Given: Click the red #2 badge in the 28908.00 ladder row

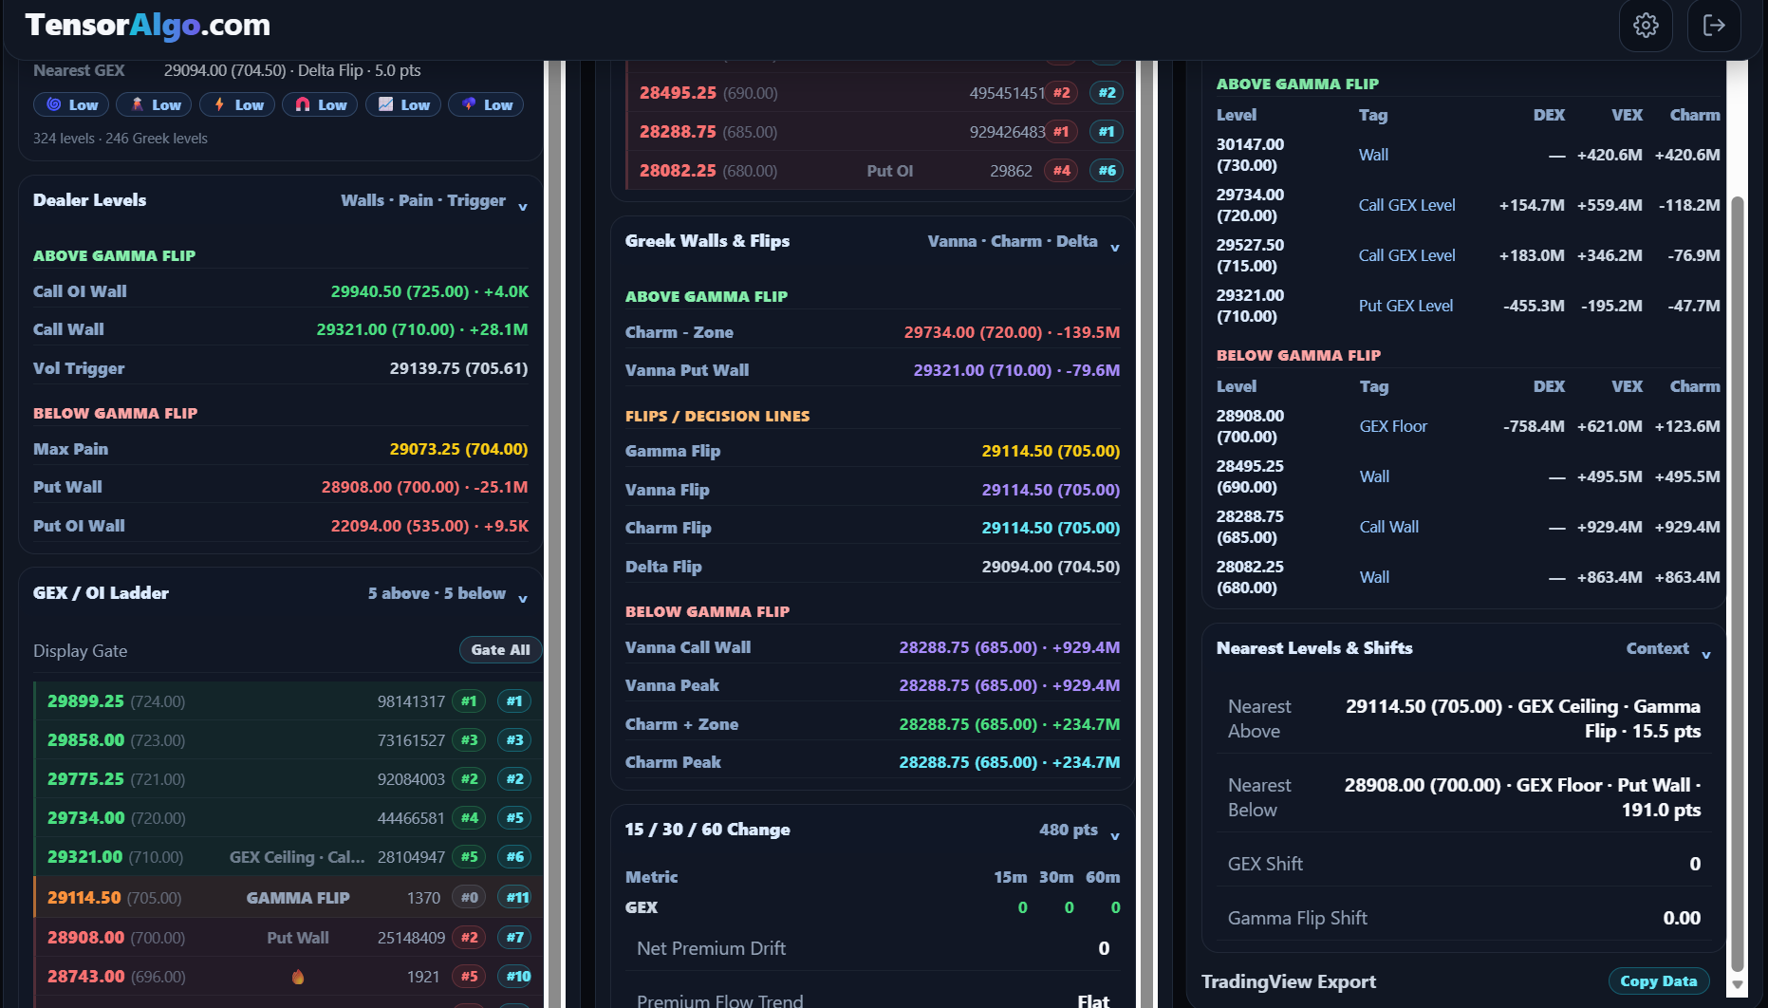Looking at the screenshot, I should pos(469,938).
